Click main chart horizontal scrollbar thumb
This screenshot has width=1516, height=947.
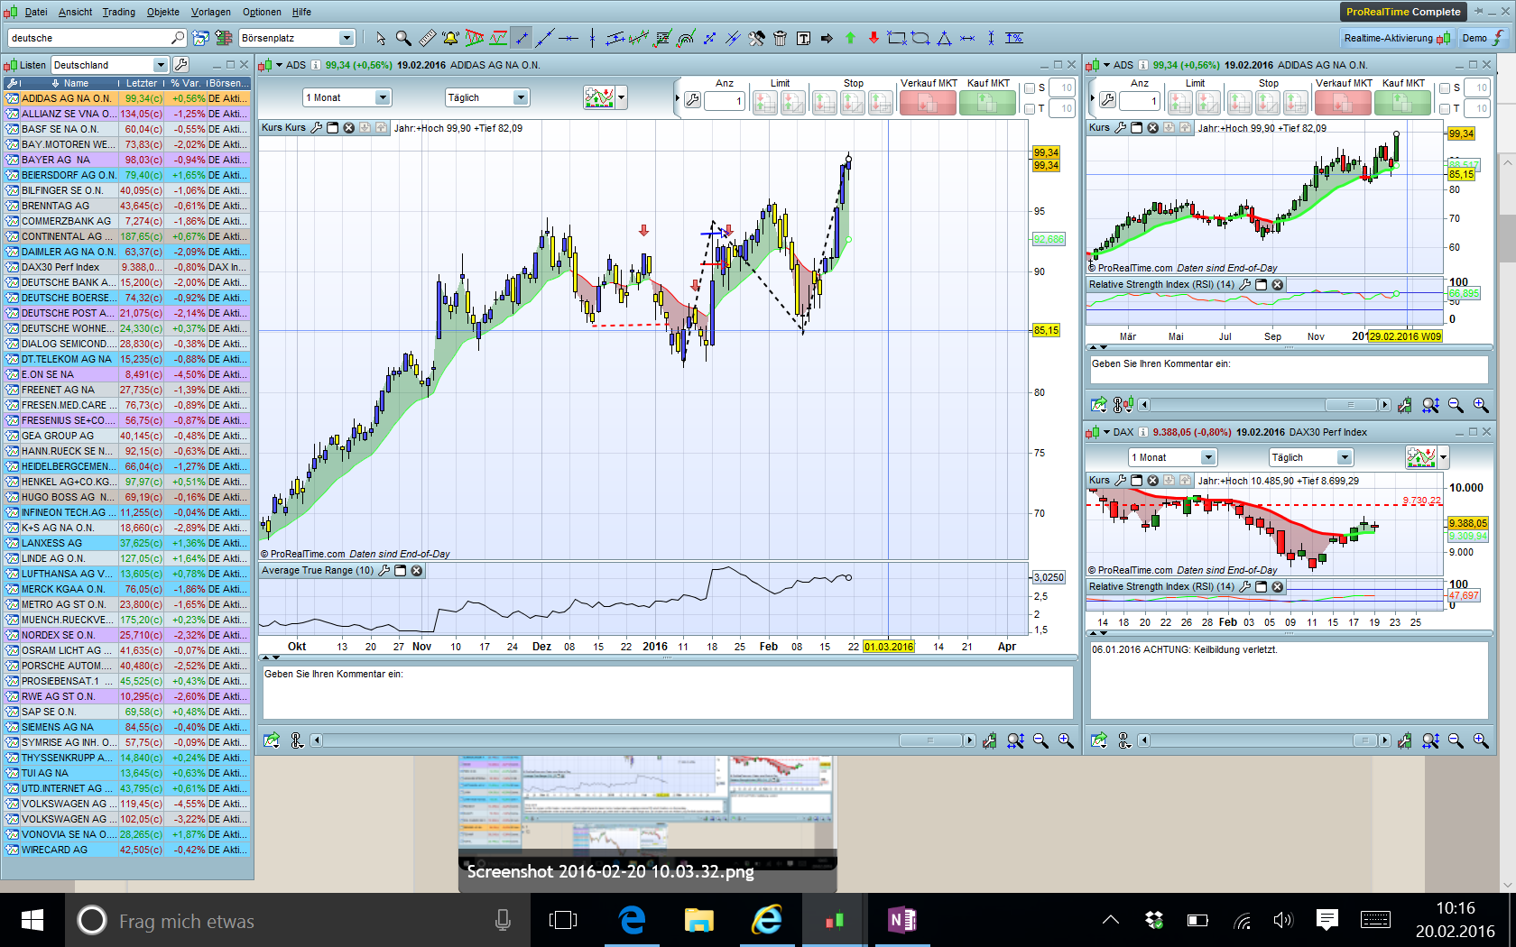(x=930, y=740)
